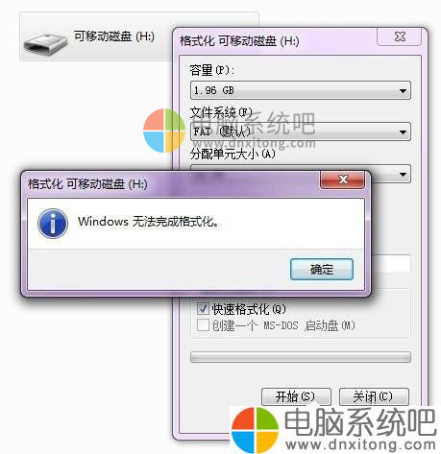Open the 容量 1.96 GB dropdown
Viewport: 441px width, 454px height.
tap(301, 90)
